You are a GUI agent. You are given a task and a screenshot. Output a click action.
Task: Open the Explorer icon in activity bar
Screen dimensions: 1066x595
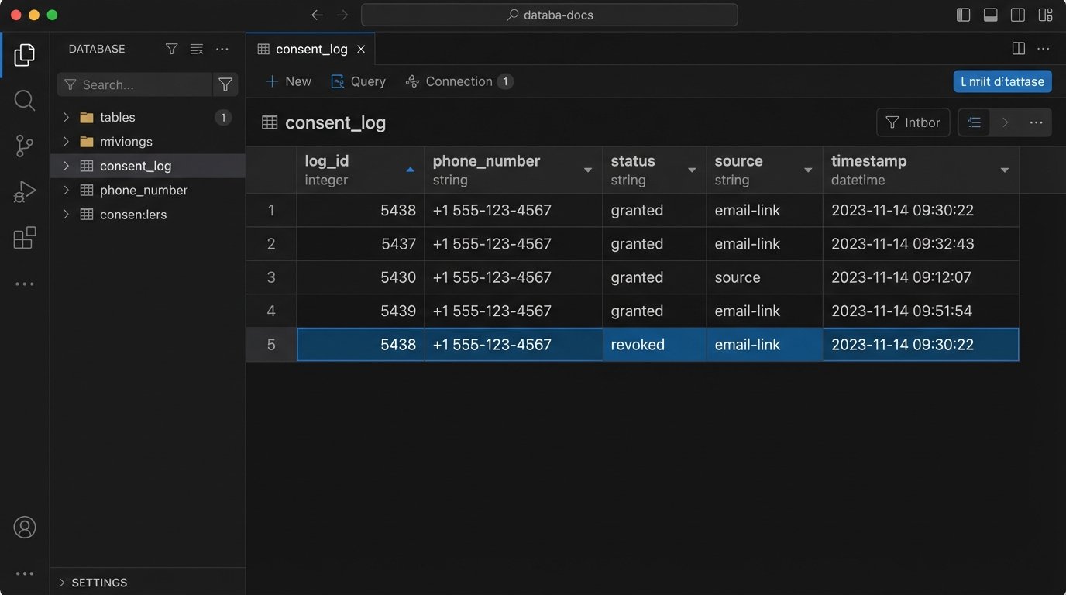click(25, 55)
